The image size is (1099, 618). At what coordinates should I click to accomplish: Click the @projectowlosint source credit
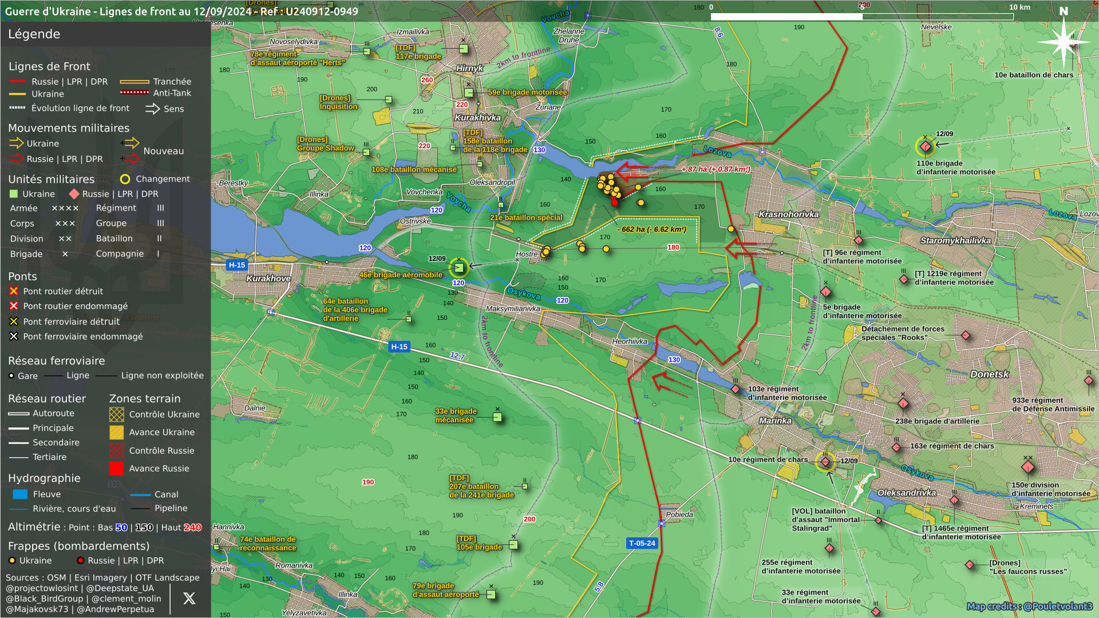coord(42,588)
